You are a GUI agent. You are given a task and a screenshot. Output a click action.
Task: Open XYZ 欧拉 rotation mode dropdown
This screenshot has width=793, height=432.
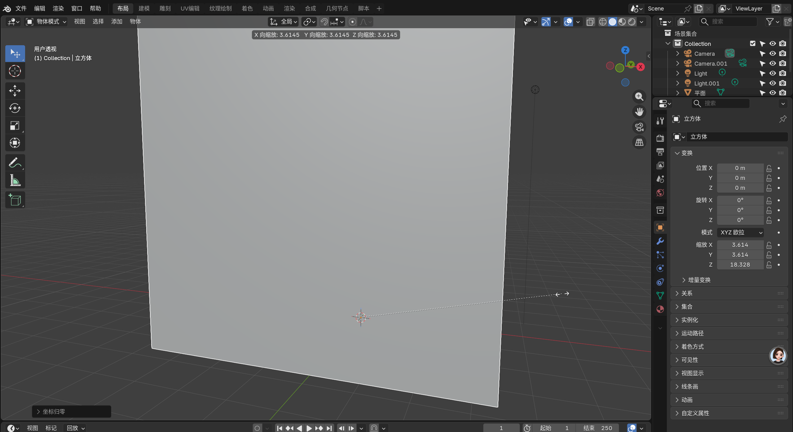740,232
